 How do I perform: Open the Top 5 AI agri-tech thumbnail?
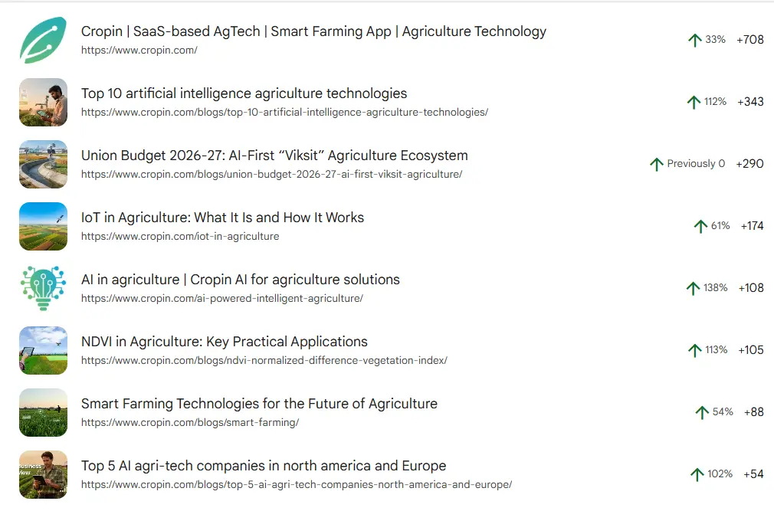coord(43,474)
